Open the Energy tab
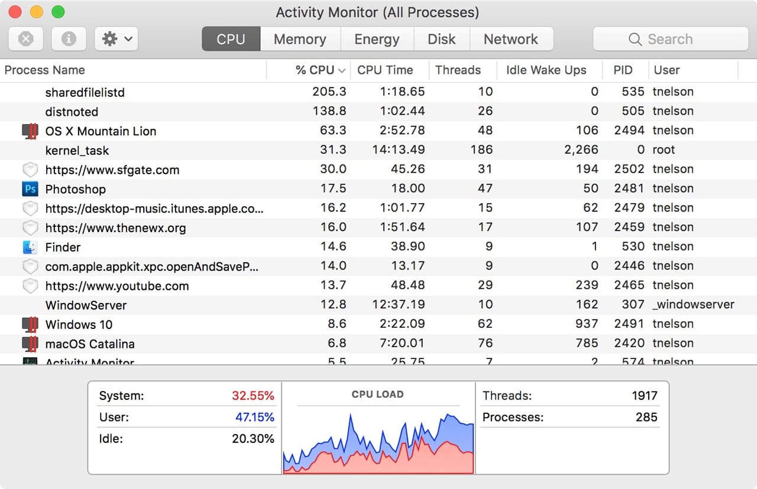The image size is (757, 489). pyautogui.click(x=377, y=39)
